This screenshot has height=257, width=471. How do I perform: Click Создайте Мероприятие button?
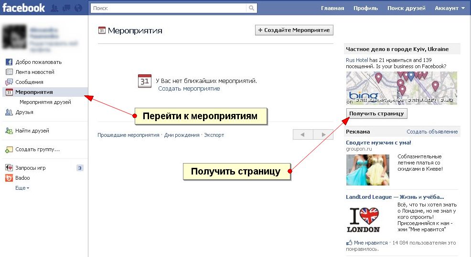(x=294, y=30)
